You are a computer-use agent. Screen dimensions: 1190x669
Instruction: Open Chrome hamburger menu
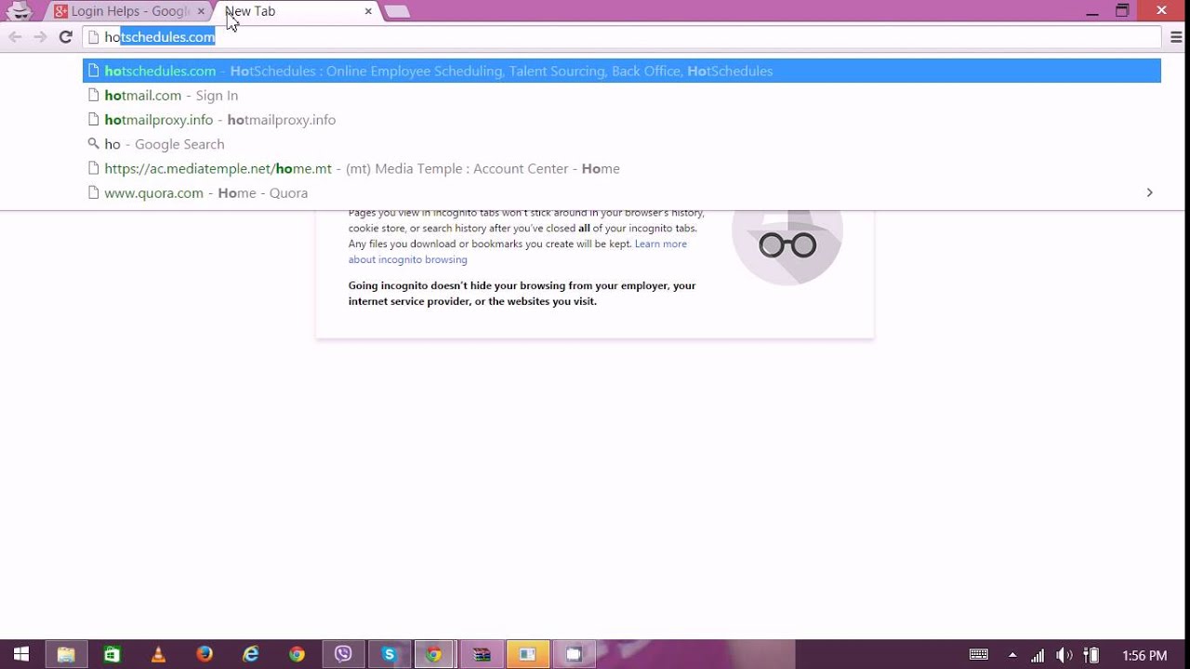click(x=1177, y=37)
